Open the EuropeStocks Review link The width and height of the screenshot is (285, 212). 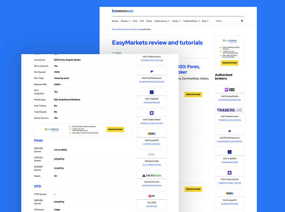(230, 100)
